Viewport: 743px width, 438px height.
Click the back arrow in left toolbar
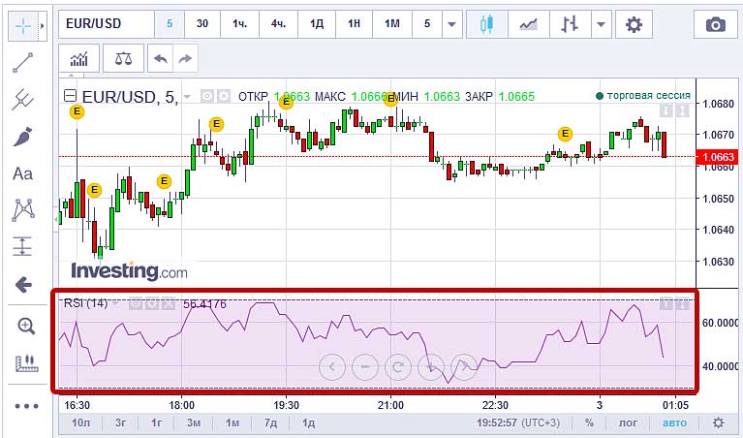click(23, 285)
